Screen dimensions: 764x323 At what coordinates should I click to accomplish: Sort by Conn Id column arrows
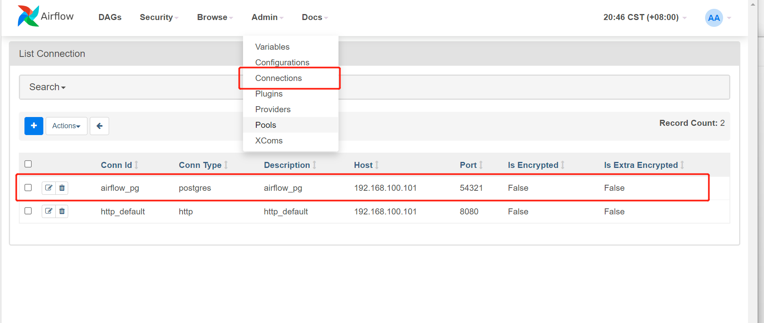tap(136, 165)
